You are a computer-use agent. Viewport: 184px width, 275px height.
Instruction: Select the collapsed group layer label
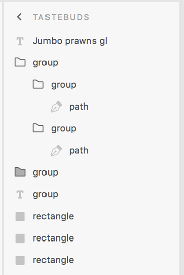click(x=45, y=173)
